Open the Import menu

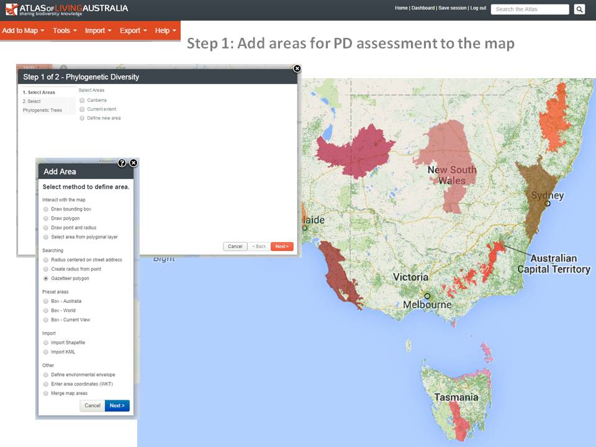pyautogui.click(x=98, y=30)
